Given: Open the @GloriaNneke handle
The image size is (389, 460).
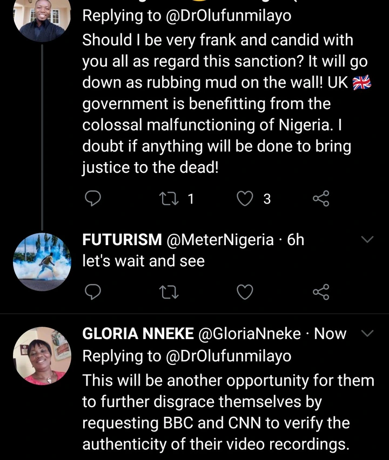Looking at the screenshot, I should 250,334.
